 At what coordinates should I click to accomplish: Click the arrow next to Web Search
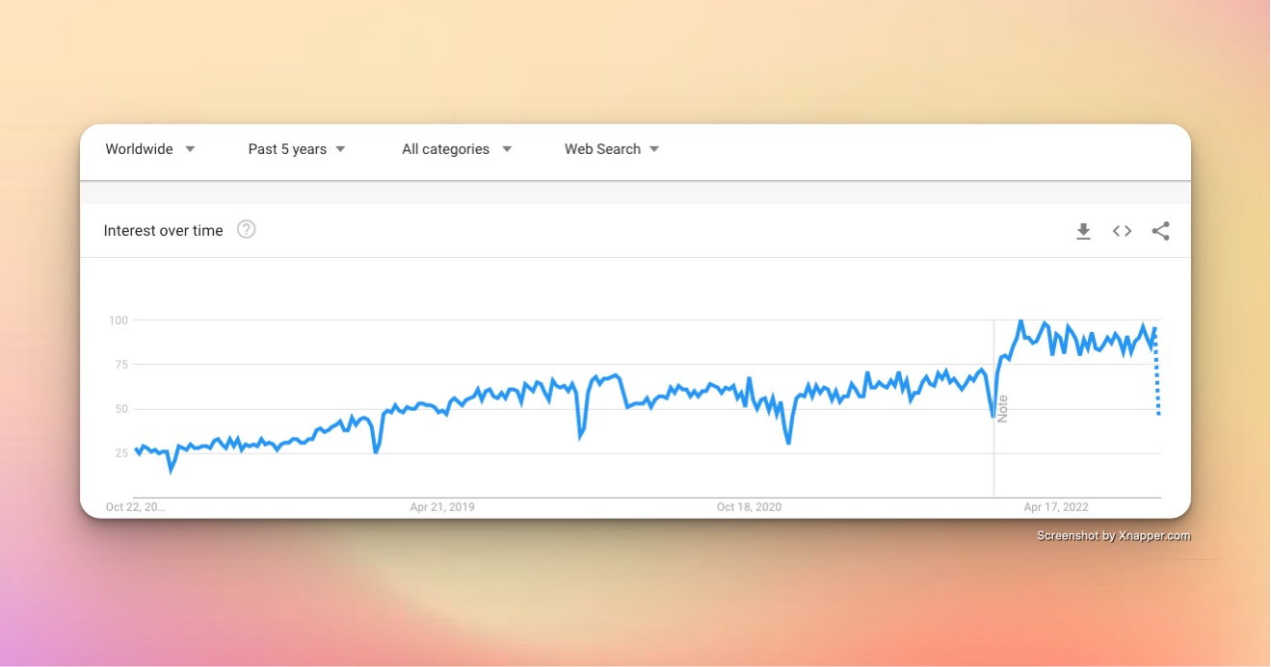click(x=654, y=149)
